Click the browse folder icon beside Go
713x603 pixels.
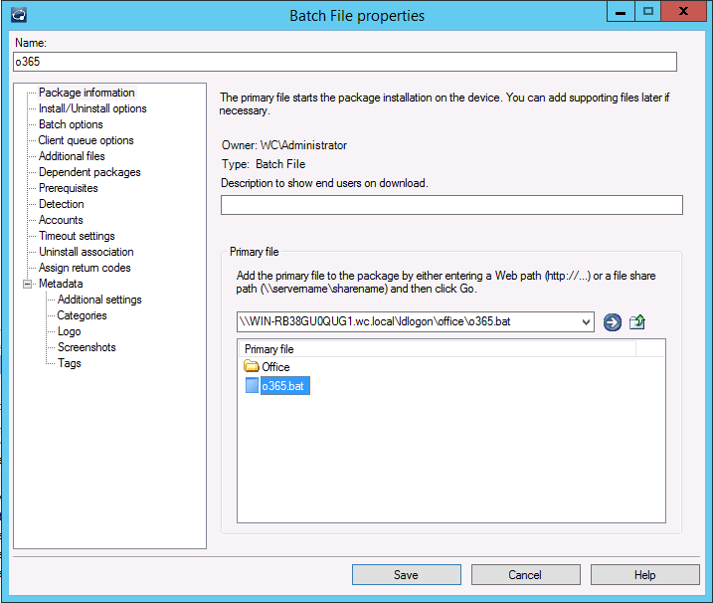[x=637, y=321]
